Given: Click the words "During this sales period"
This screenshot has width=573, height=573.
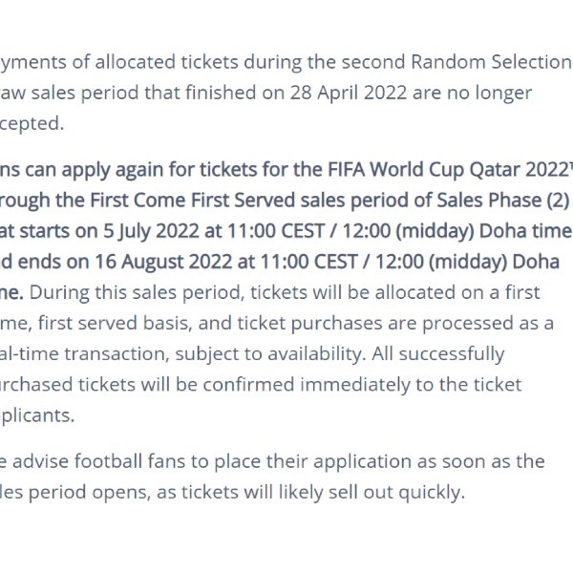Looking at the screenshot, I should tap(137, 293).
